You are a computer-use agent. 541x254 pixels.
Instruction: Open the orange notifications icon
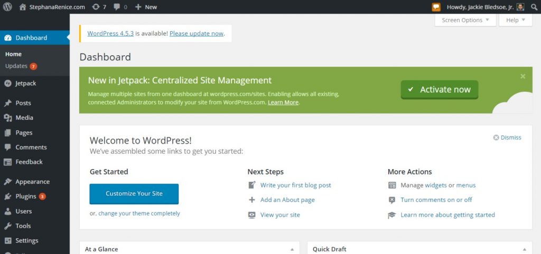[x=436, y=7]
